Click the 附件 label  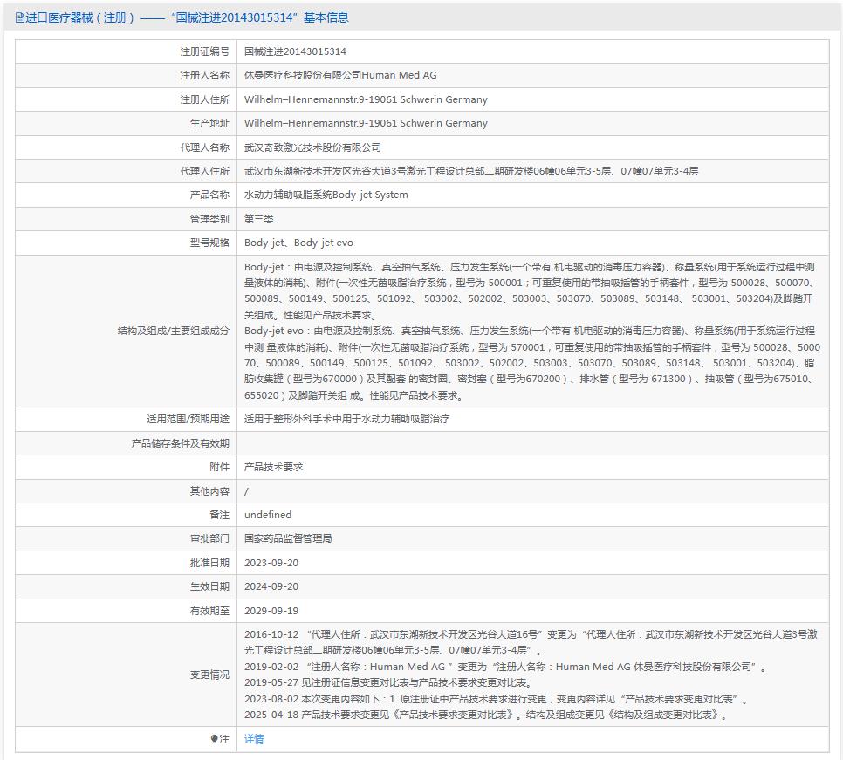219,467
